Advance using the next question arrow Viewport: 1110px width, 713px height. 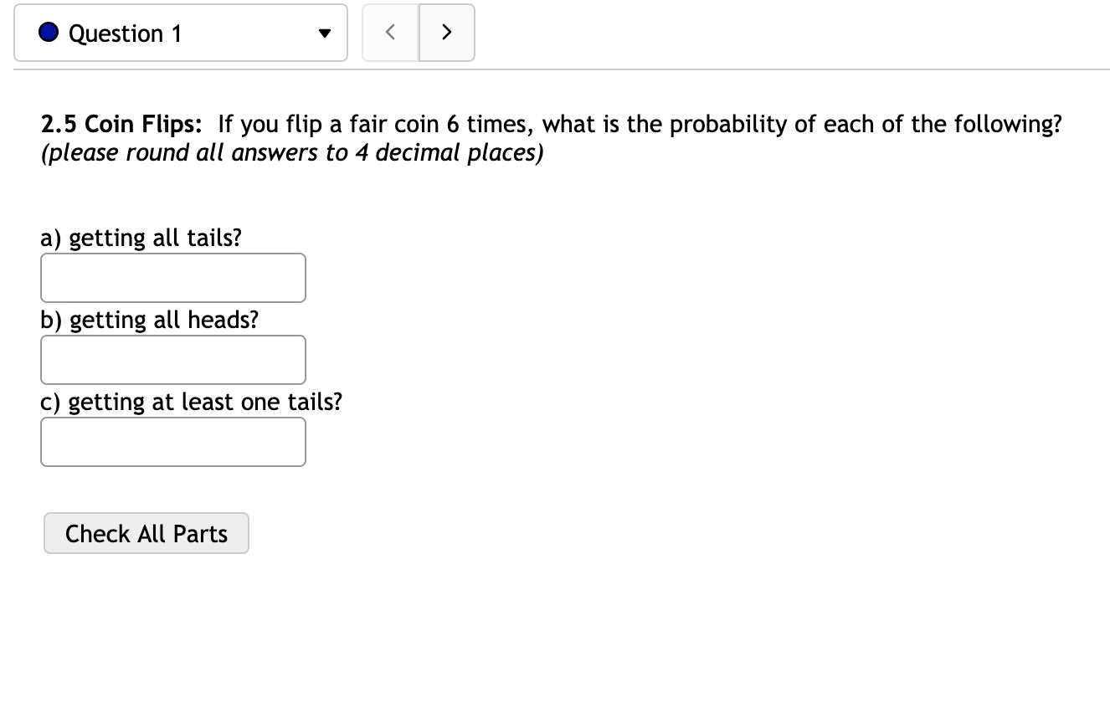click(x=446, y=33)
